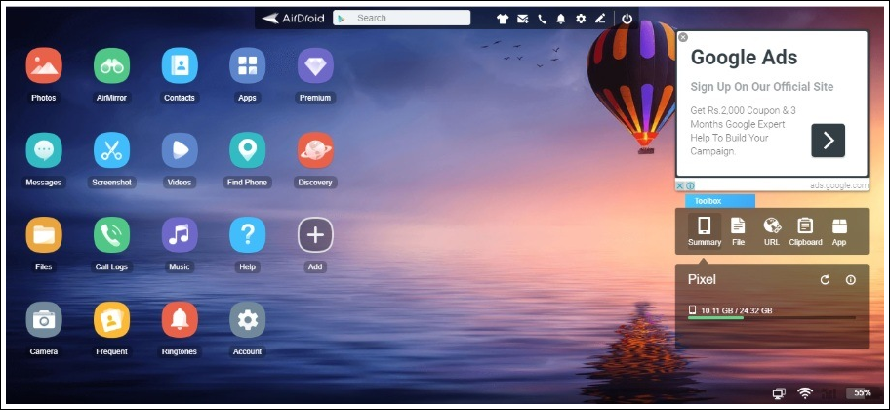Select the Clipboard toolbox tab

tap(805, 231)
